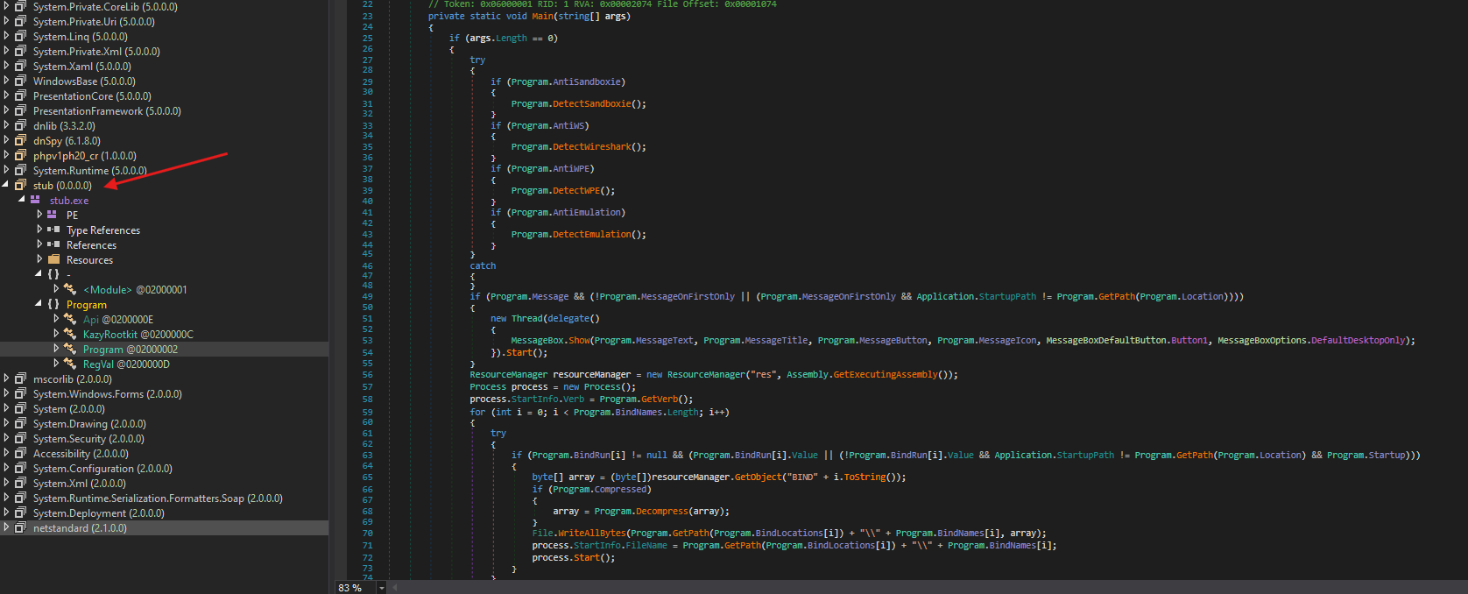1468x594 pixels.
Task: Follow the DetectSandboxie method reference
Action: pyautogui.click(x=591, y=103)
